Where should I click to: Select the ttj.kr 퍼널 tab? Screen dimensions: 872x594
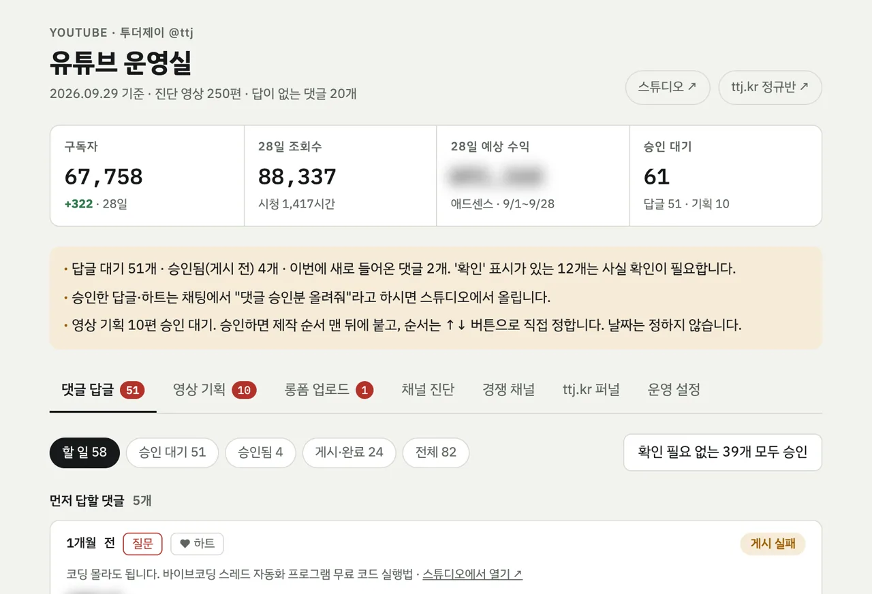(591, 390)
